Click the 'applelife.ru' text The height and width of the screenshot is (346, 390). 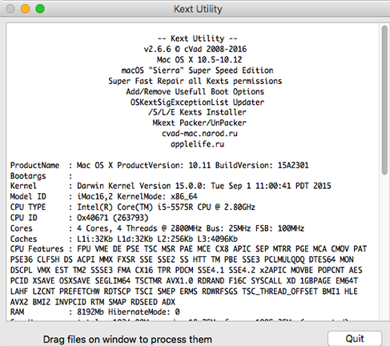pyautogui.click(x=198, y=144)
